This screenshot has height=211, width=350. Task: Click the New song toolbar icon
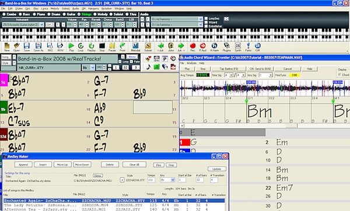(x=7, y=46)
